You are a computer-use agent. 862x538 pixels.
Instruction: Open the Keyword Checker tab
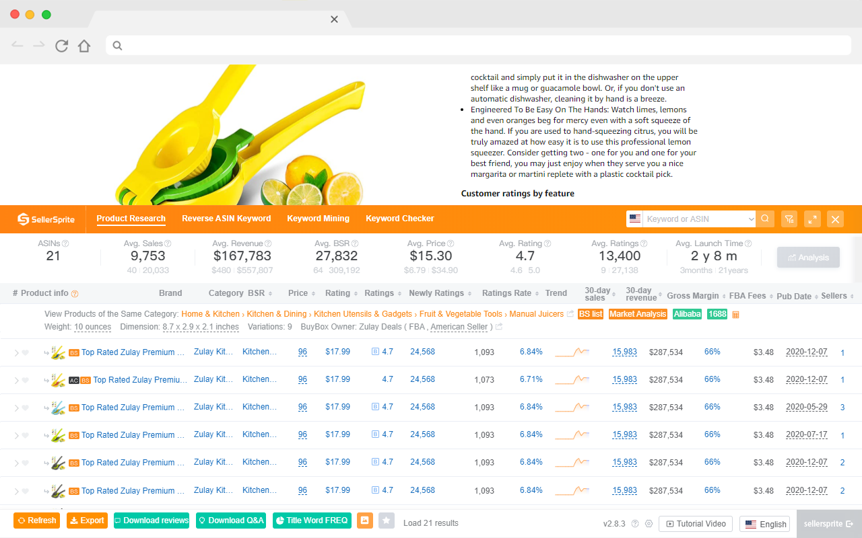(x=400, y=219)
